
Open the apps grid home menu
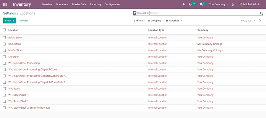[x=5, y=4]
